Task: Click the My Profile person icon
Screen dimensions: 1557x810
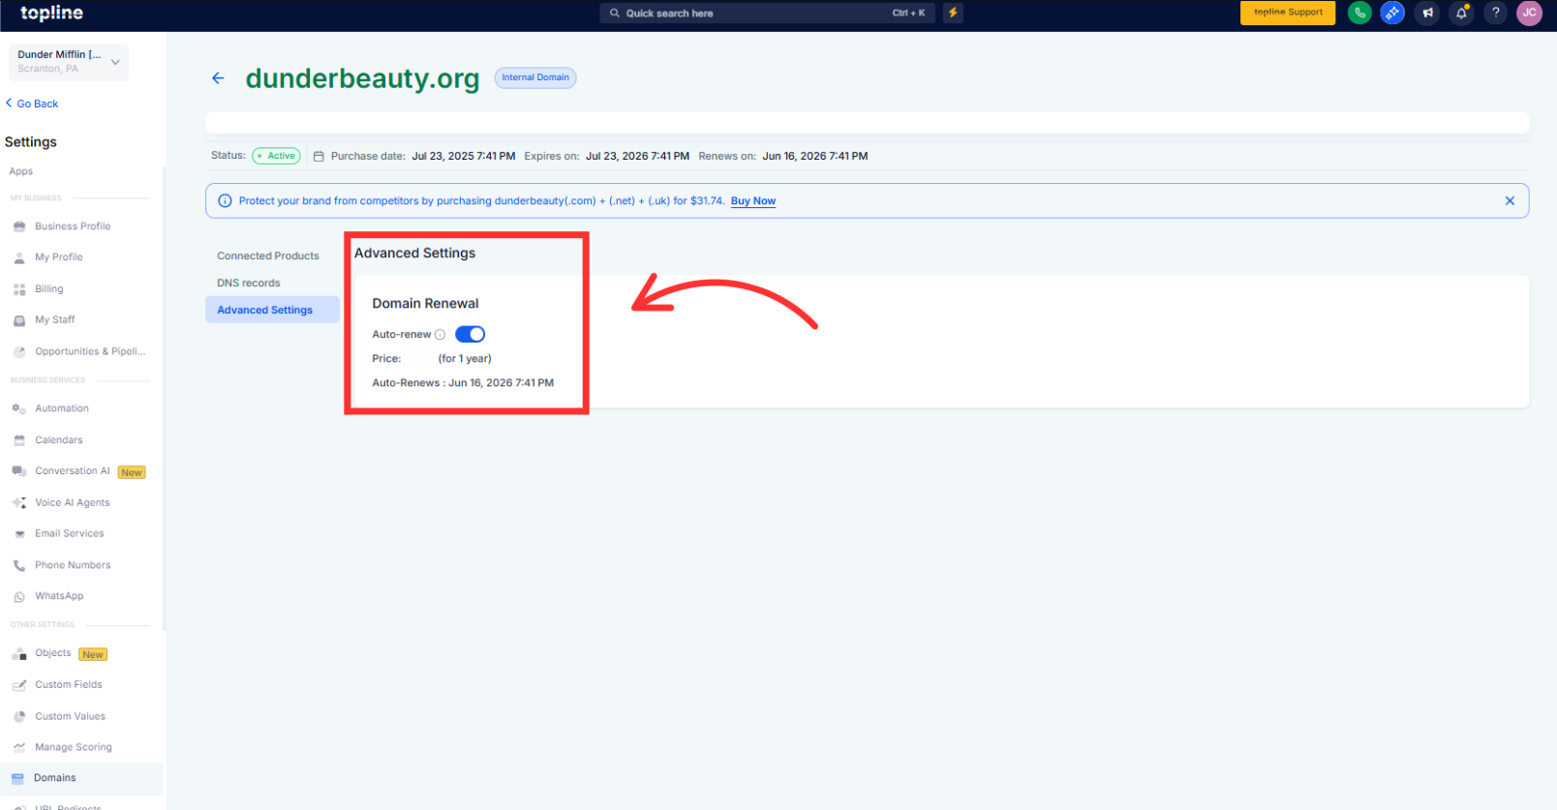Action: coord(19,257)
